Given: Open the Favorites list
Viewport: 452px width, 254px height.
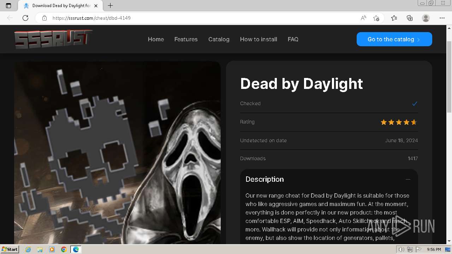Looking at the screenshot, I should pyautogui.click(x=394, y=18).
